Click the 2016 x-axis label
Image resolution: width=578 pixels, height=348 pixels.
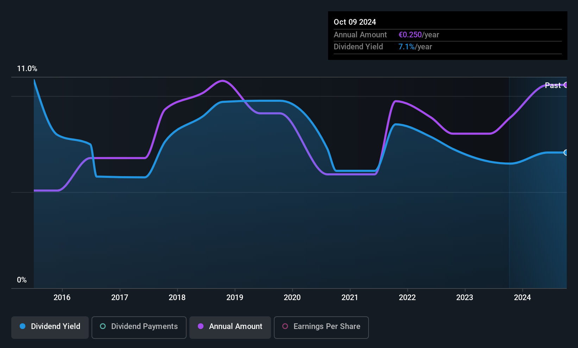[62, 297]
